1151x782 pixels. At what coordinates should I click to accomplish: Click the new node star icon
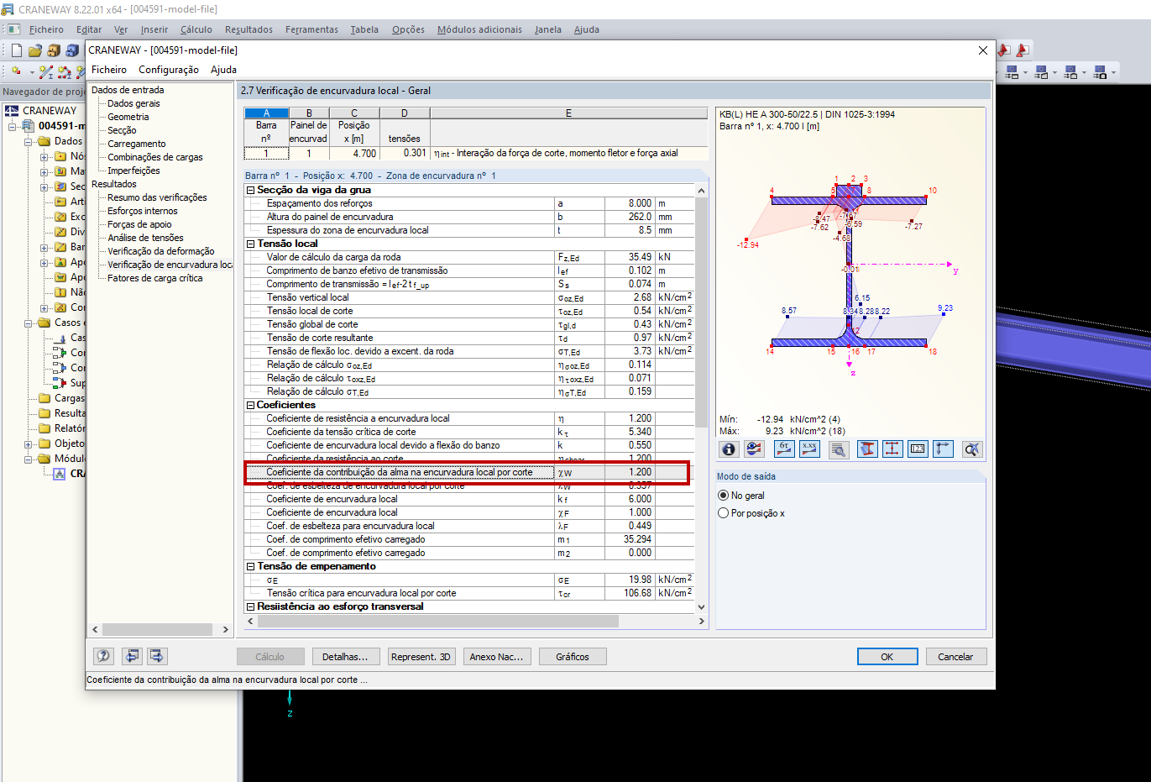point(16,72)
